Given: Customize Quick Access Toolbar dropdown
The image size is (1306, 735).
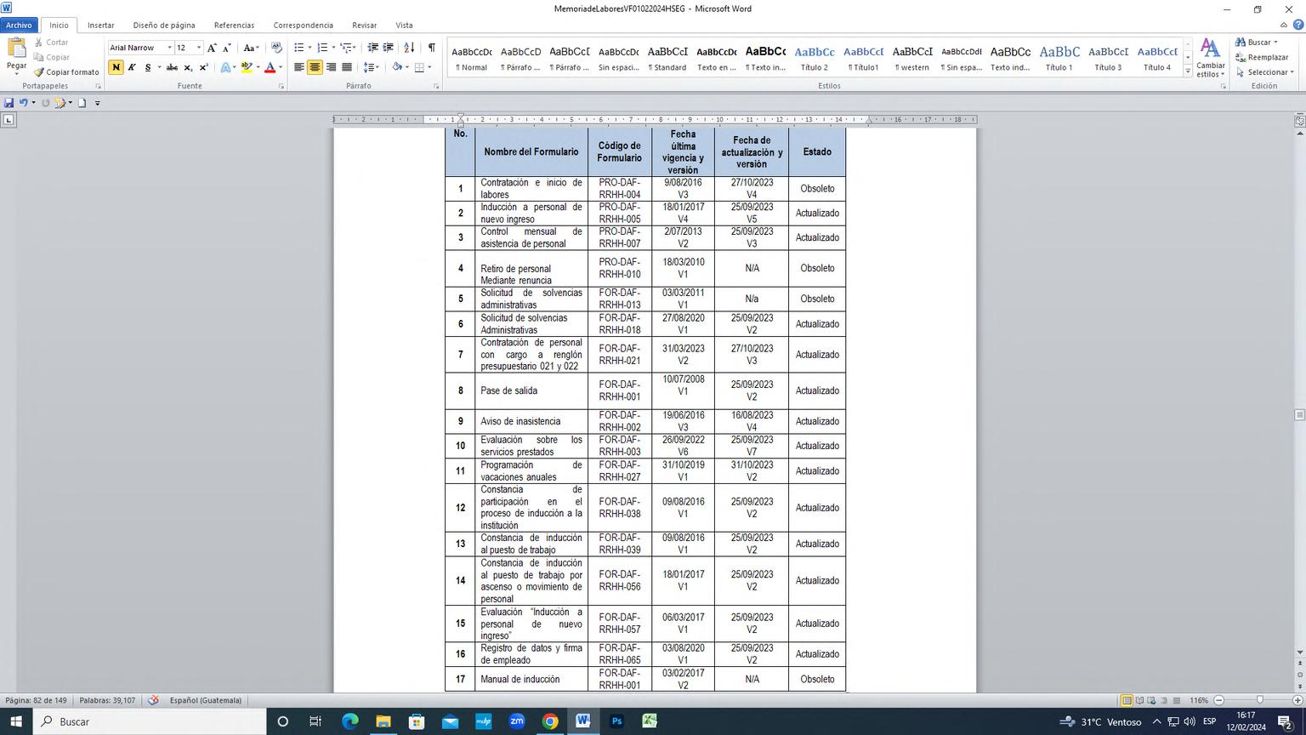Looking at the screenshot, I should coord(97,103).
